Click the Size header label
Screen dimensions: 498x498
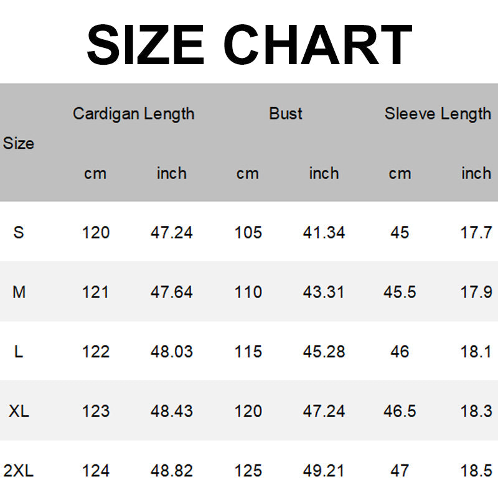pyautogui.click(x=19, y=143)
